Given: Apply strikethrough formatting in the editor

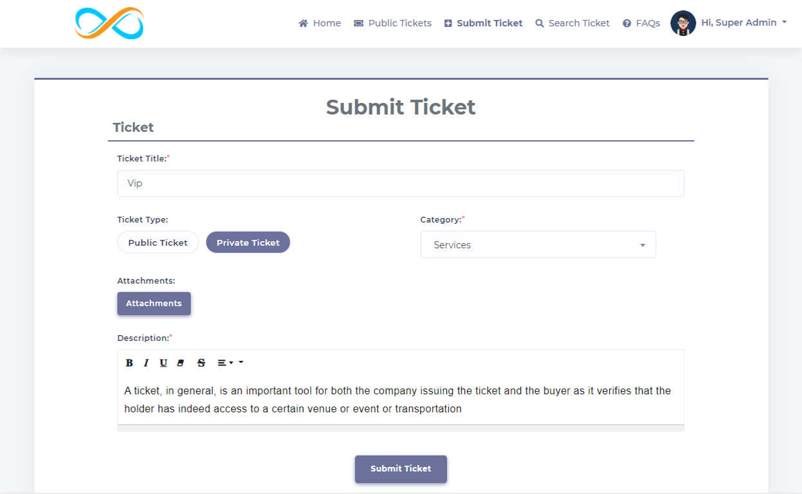Looking at the screenshot, I should (x=201, y=362).
